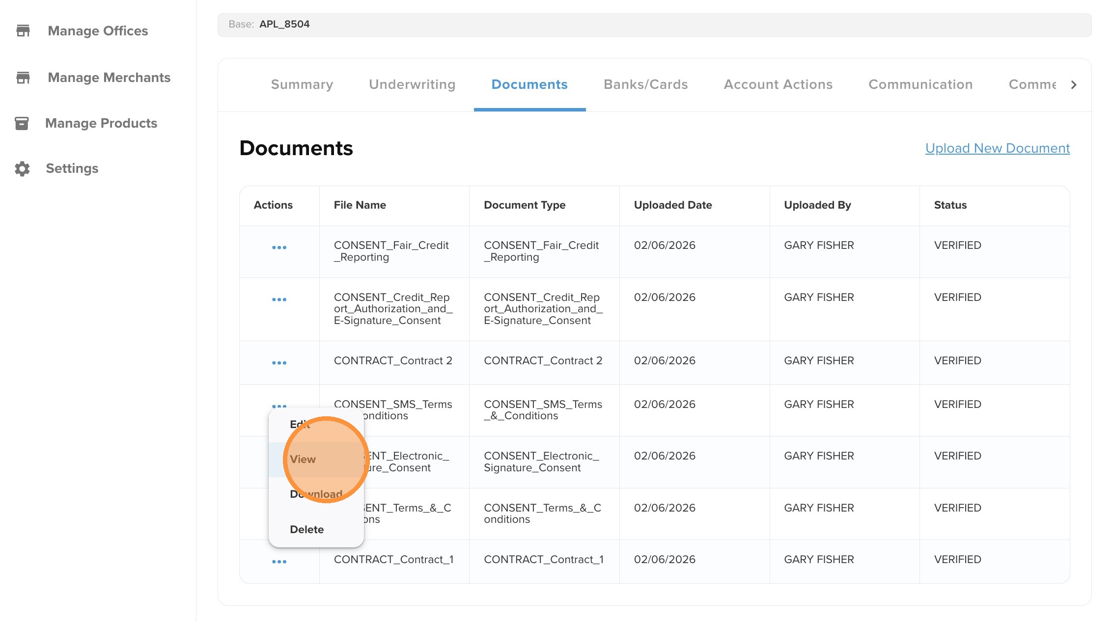Switch to the Summary tab
The image size is (1113, 622).
(302, 84)
